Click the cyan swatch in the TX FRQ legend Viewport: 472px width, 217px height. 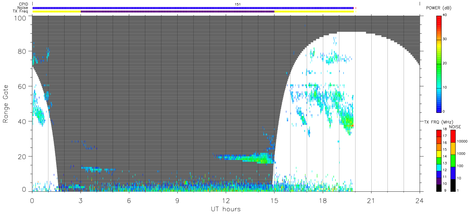[x=439, y=167]
